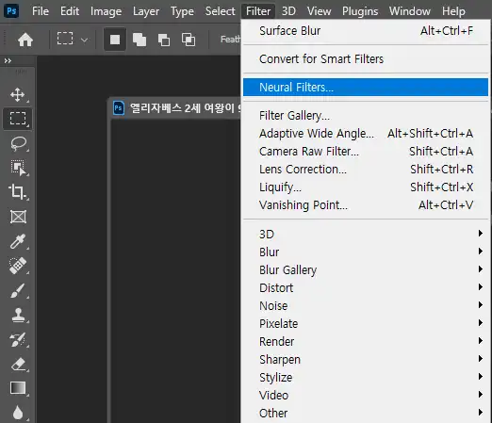
Task: Expand the Render submenu
Action: [x=366, y=341]
